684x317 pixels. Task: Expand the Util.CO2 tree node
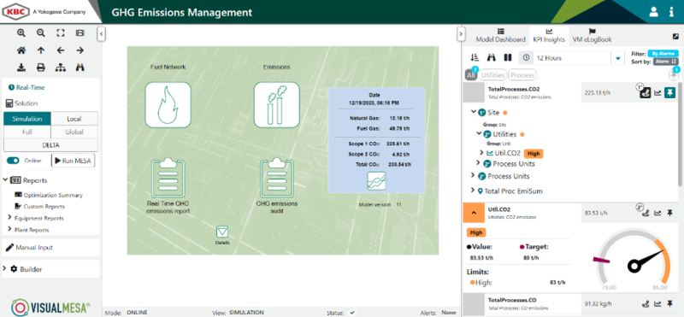[x=481, y=153]
